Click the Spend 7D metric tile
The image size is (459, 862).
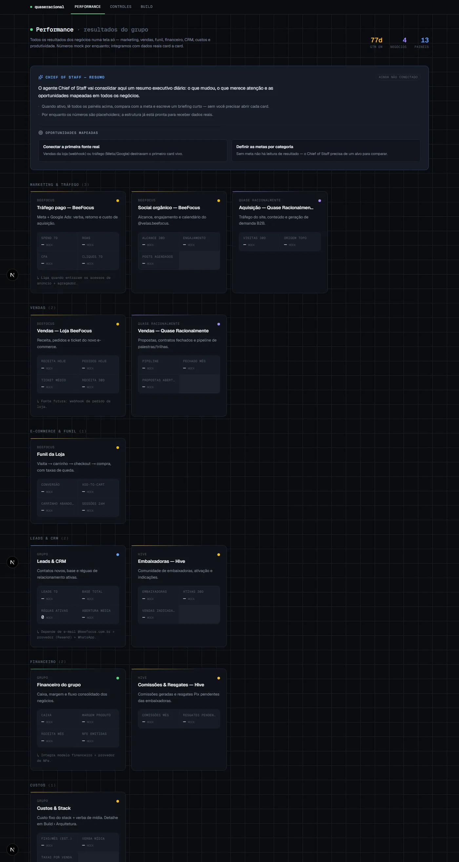click(x=57, y=242)
